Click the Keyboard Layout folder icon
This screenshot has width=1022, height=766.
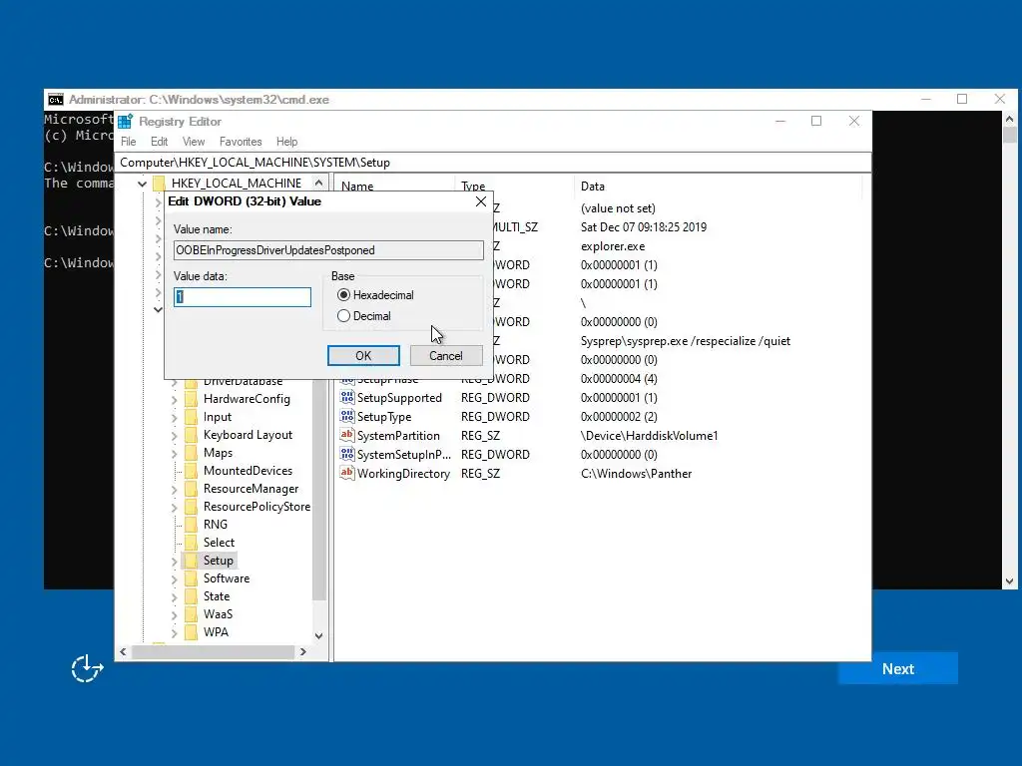pos(191,435)
